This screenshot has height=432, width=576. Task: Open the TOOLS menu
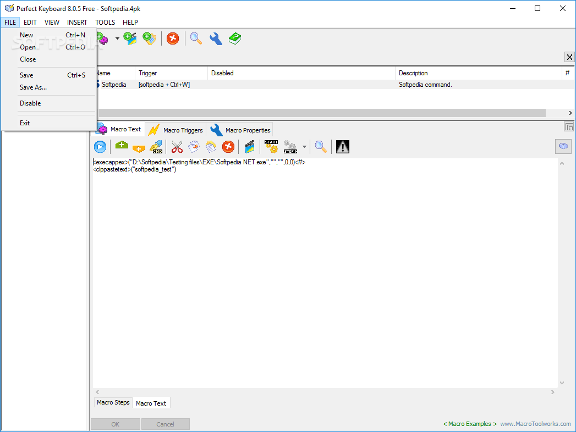(105, 23)
